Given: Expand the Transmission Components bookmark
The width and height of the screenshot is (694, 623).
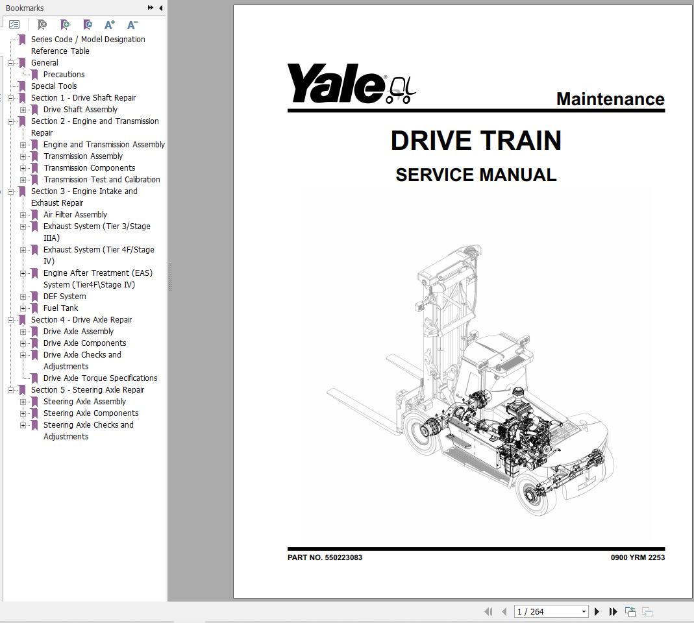Looking at the screenshot, I should click(x=23, y=168).
